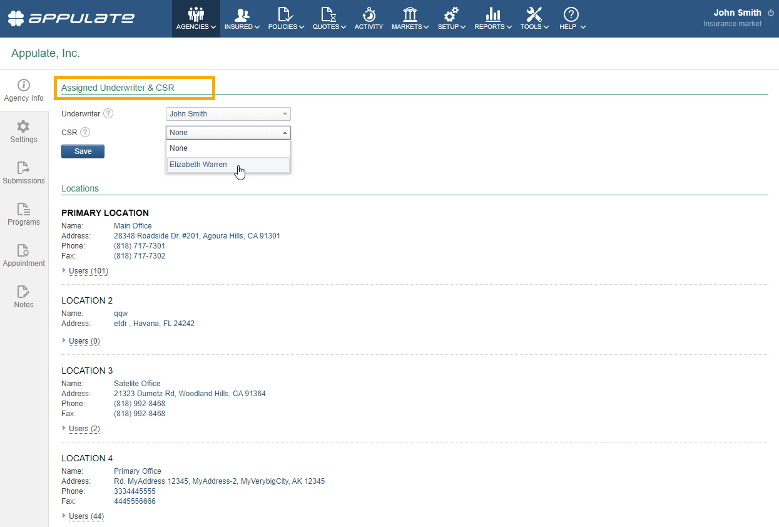Expand Users (44) under Location 4
This screenshot has width=779, height=527.
pyautogui.click(x=86, y=516)
